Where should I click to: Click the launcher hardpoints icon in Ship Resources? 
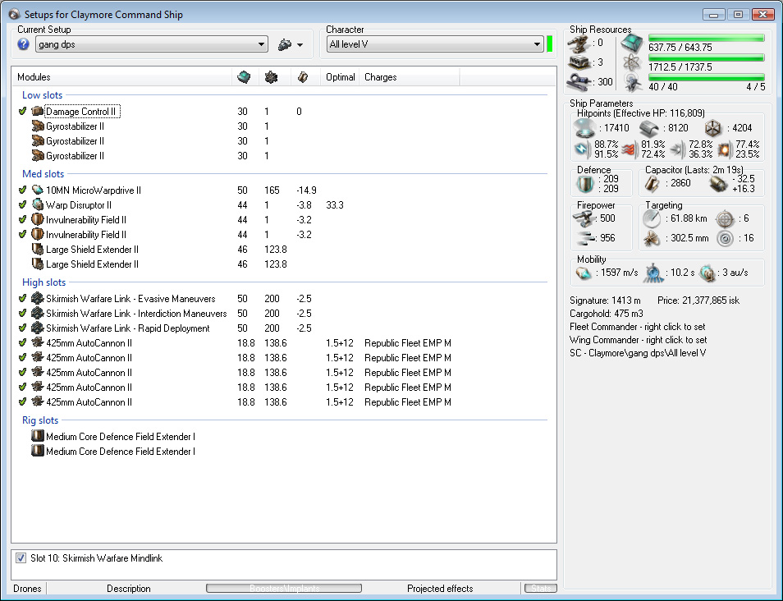coord(579,62)
